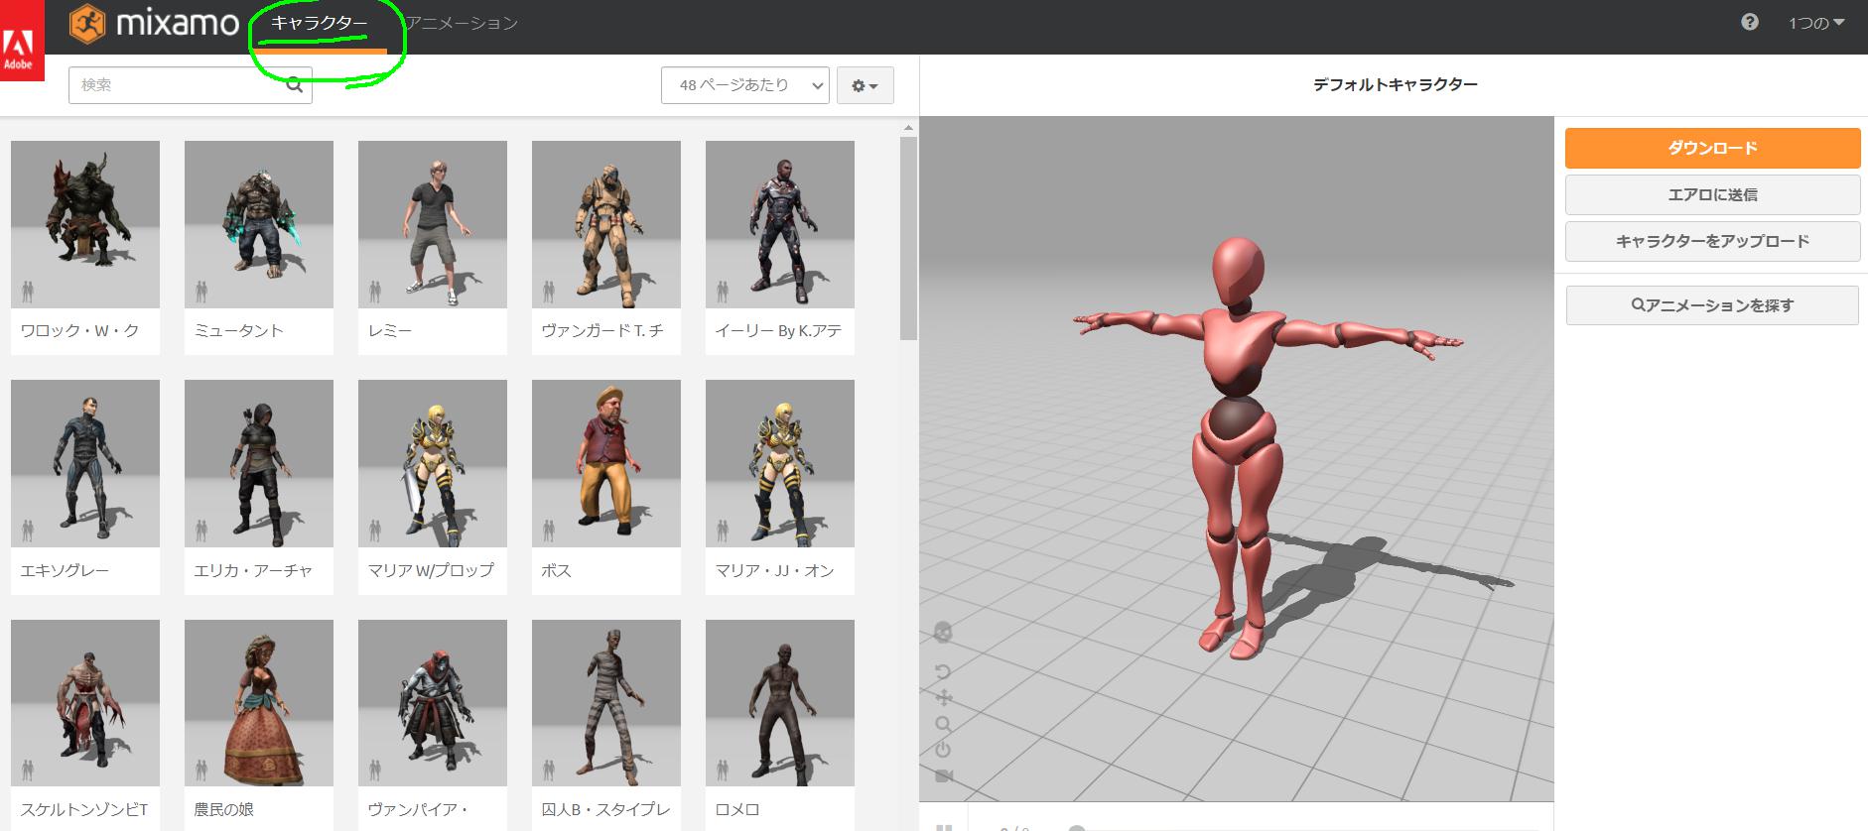The image size is (1868, 831).
Task: Click the アニメーションを探す button
Action: pos(1713,305)
